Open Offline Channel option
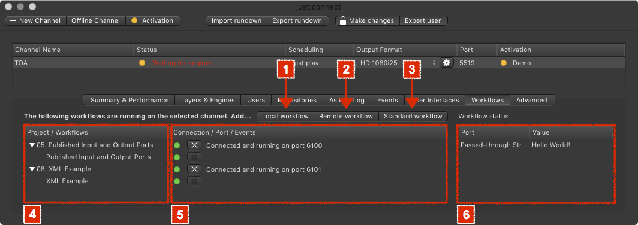The image size is (638, 225). pos(95,21)
